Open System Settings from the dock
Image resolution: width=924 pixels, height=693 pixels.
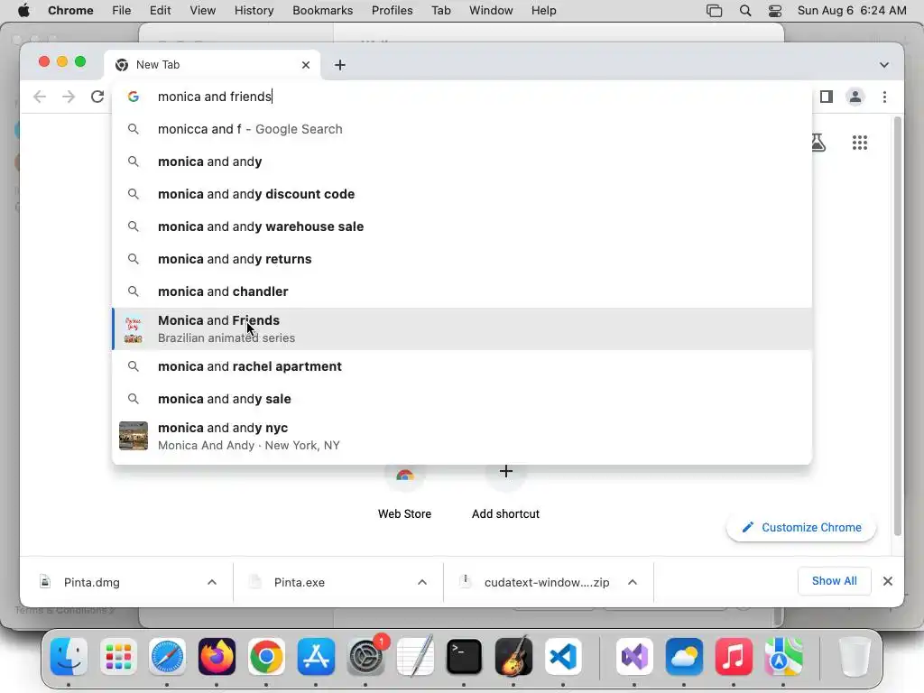click(x=365, y=657)
